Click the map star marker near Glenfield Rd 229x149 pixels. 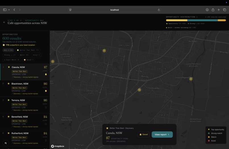point(139,90)
